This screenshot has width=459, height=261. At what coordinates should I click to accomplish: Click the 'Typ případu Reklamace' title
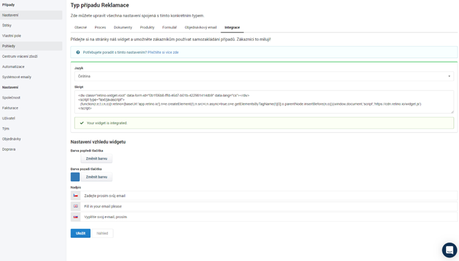[x=100, y=6]
